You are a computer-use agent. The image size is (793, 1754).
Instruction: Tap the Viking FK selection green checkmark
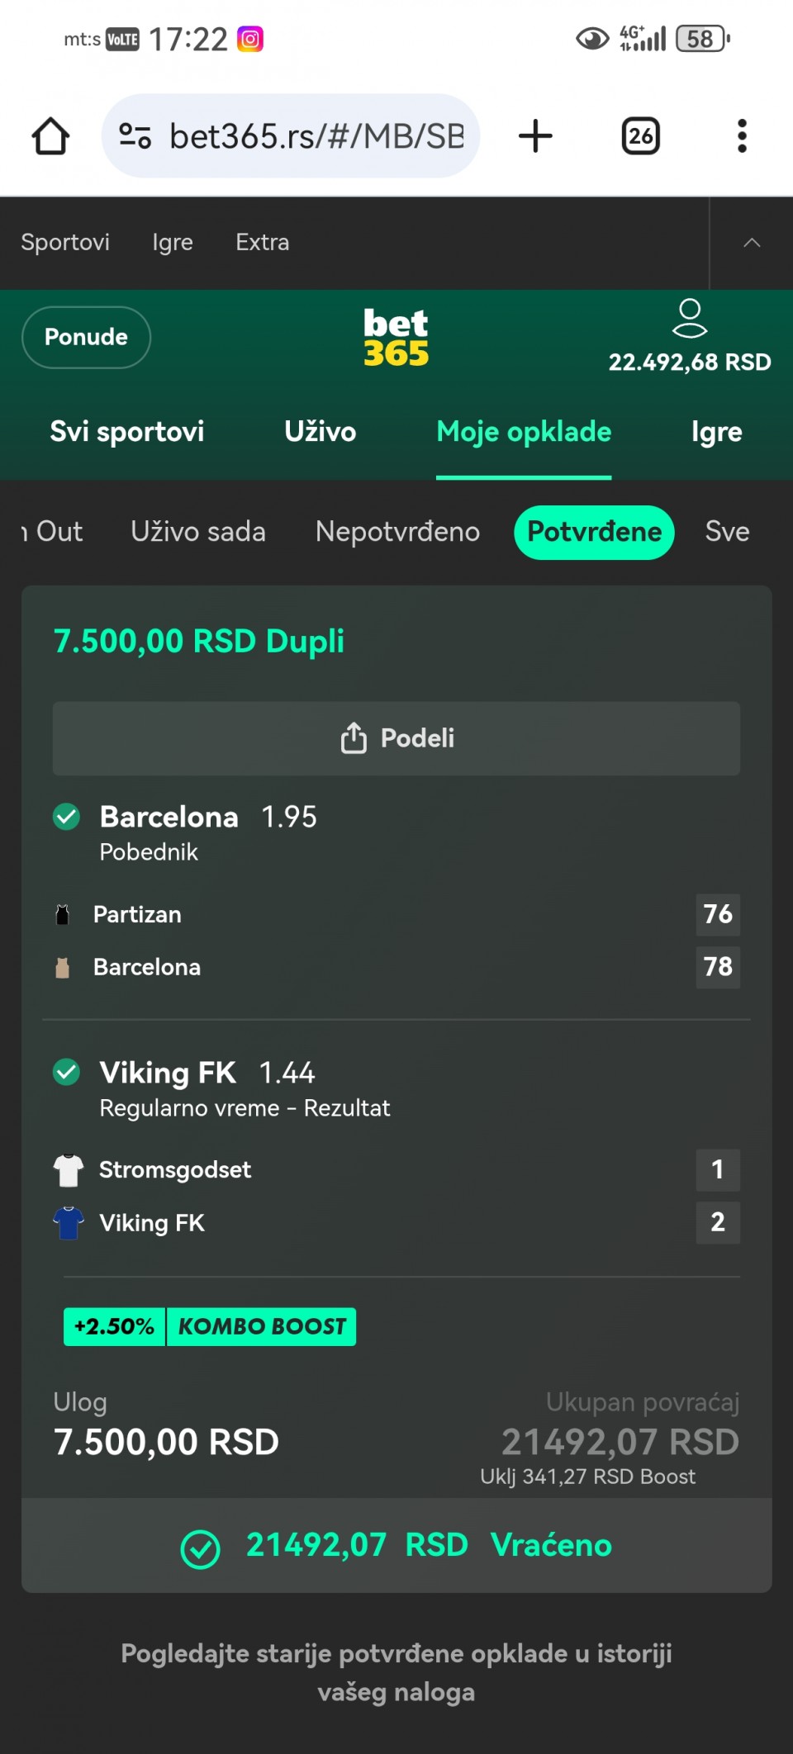66,1073
